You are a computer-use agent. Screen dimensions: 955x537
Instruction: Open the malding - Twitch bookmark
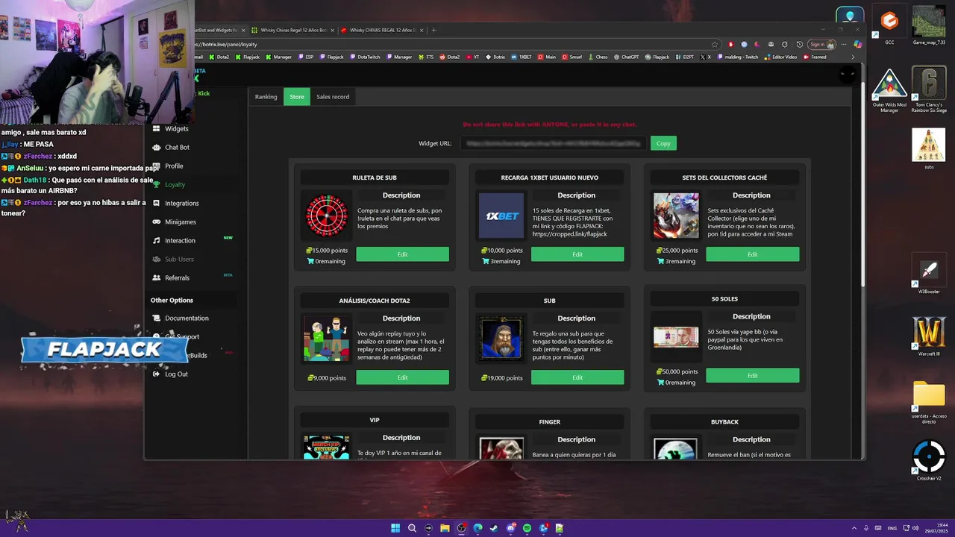tap(738, 57)
